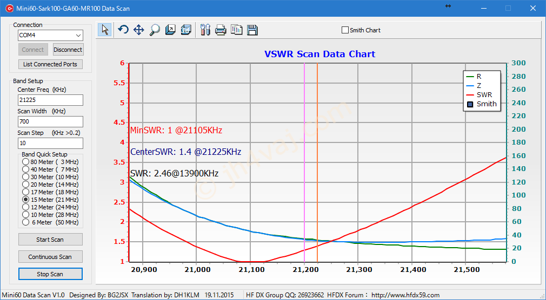The height and width of the screenshot is (300, 546).
Task: Toggle Smith series box in legend
Action: click(470, 104)
